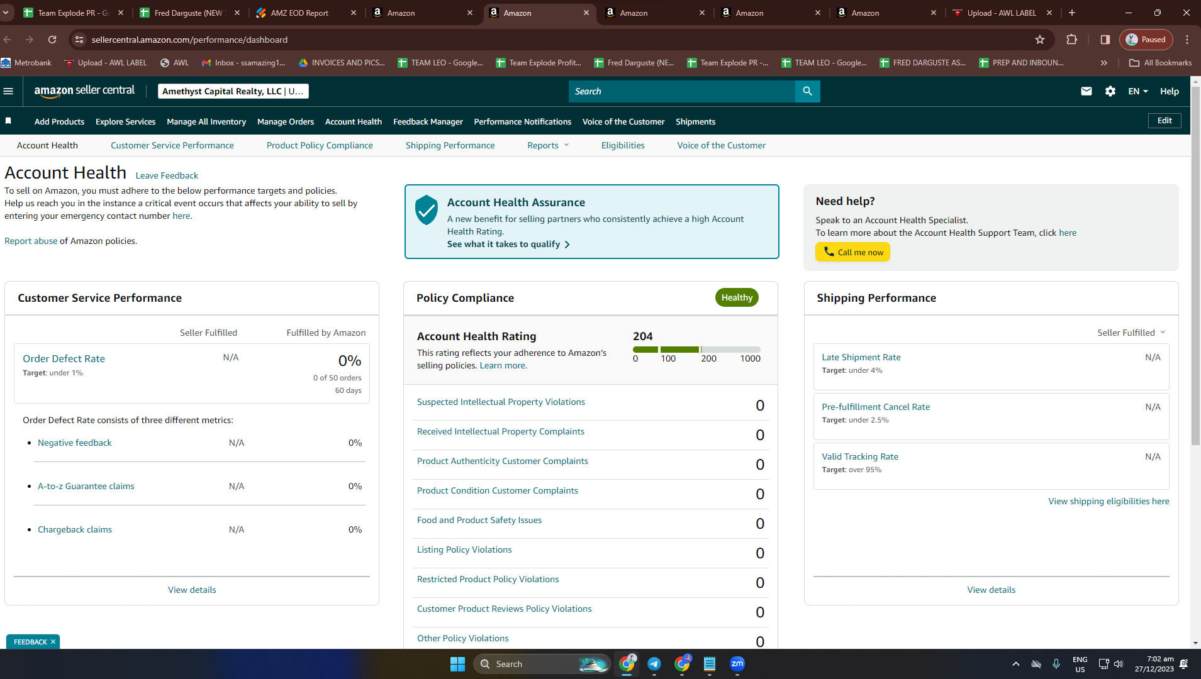Image resolution: width=1201 pixels, height=679 pixels.
Task: Open the Seller Central hamburger menu
Action: coord(8,91)
